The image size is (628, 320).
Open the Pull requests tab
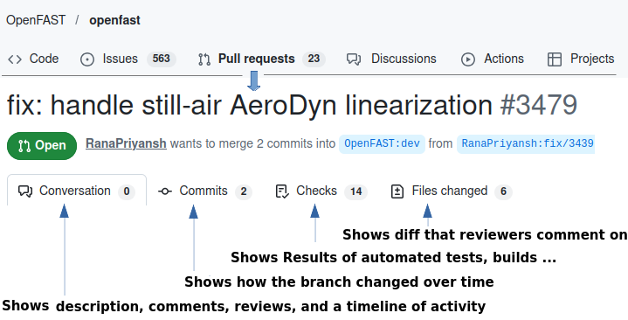[x=261, y=59]
